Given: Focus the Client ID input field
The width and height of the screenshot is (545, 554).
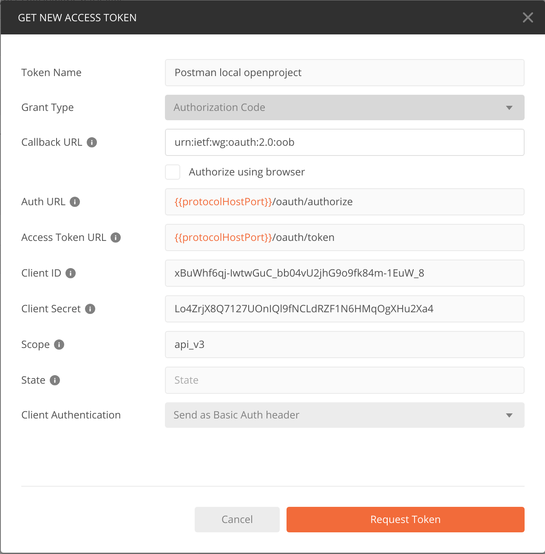Looking at the screenshot, I should (344, 273).
